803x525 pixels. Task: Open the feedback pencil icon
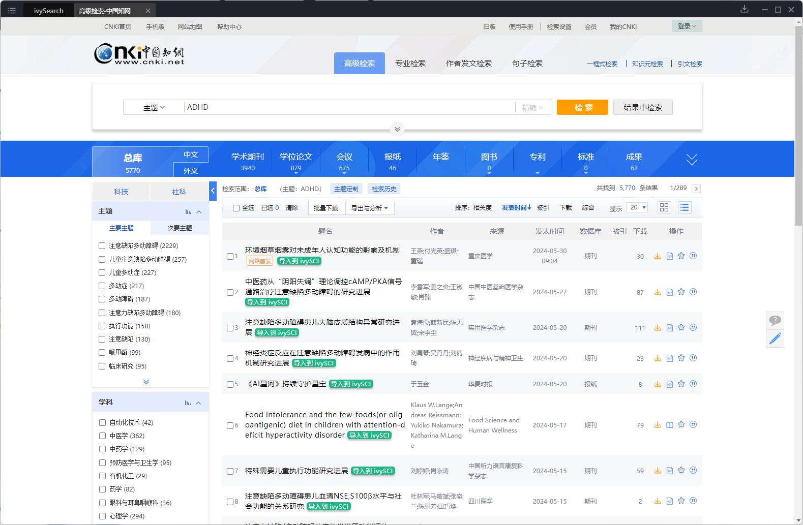[775, 338]
